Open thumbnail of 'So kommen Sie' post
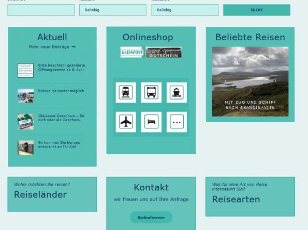Image resolution: width=308 pixels, height=230 pixels. pyautogui.click(x=25, y=147)
